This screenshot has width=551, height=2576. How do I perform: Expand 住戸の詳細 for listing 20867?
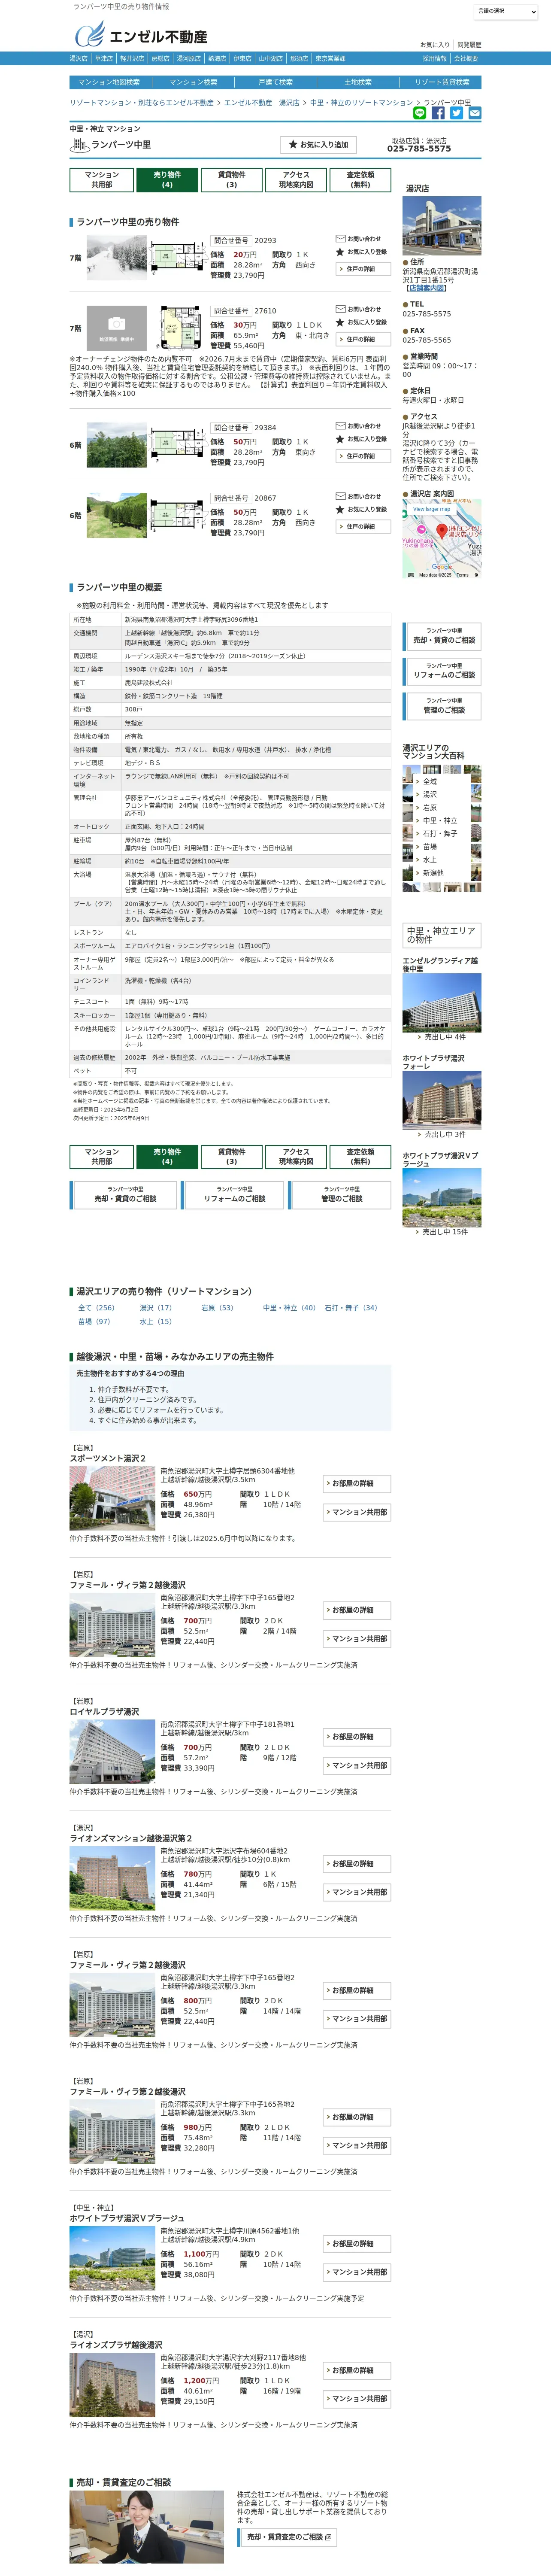pos(362,527)
